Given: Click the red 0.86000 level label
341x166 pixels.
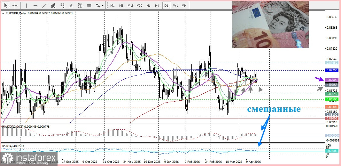Looking at the screenshot, I should [332, 118].
